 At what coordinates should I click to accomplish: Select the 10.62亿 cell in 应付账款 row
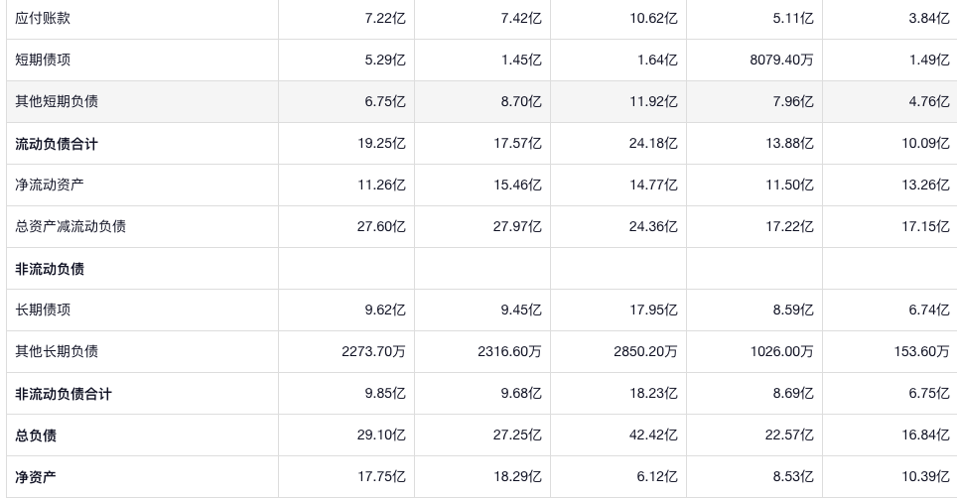pyautogui.click(x=654, y=18)
